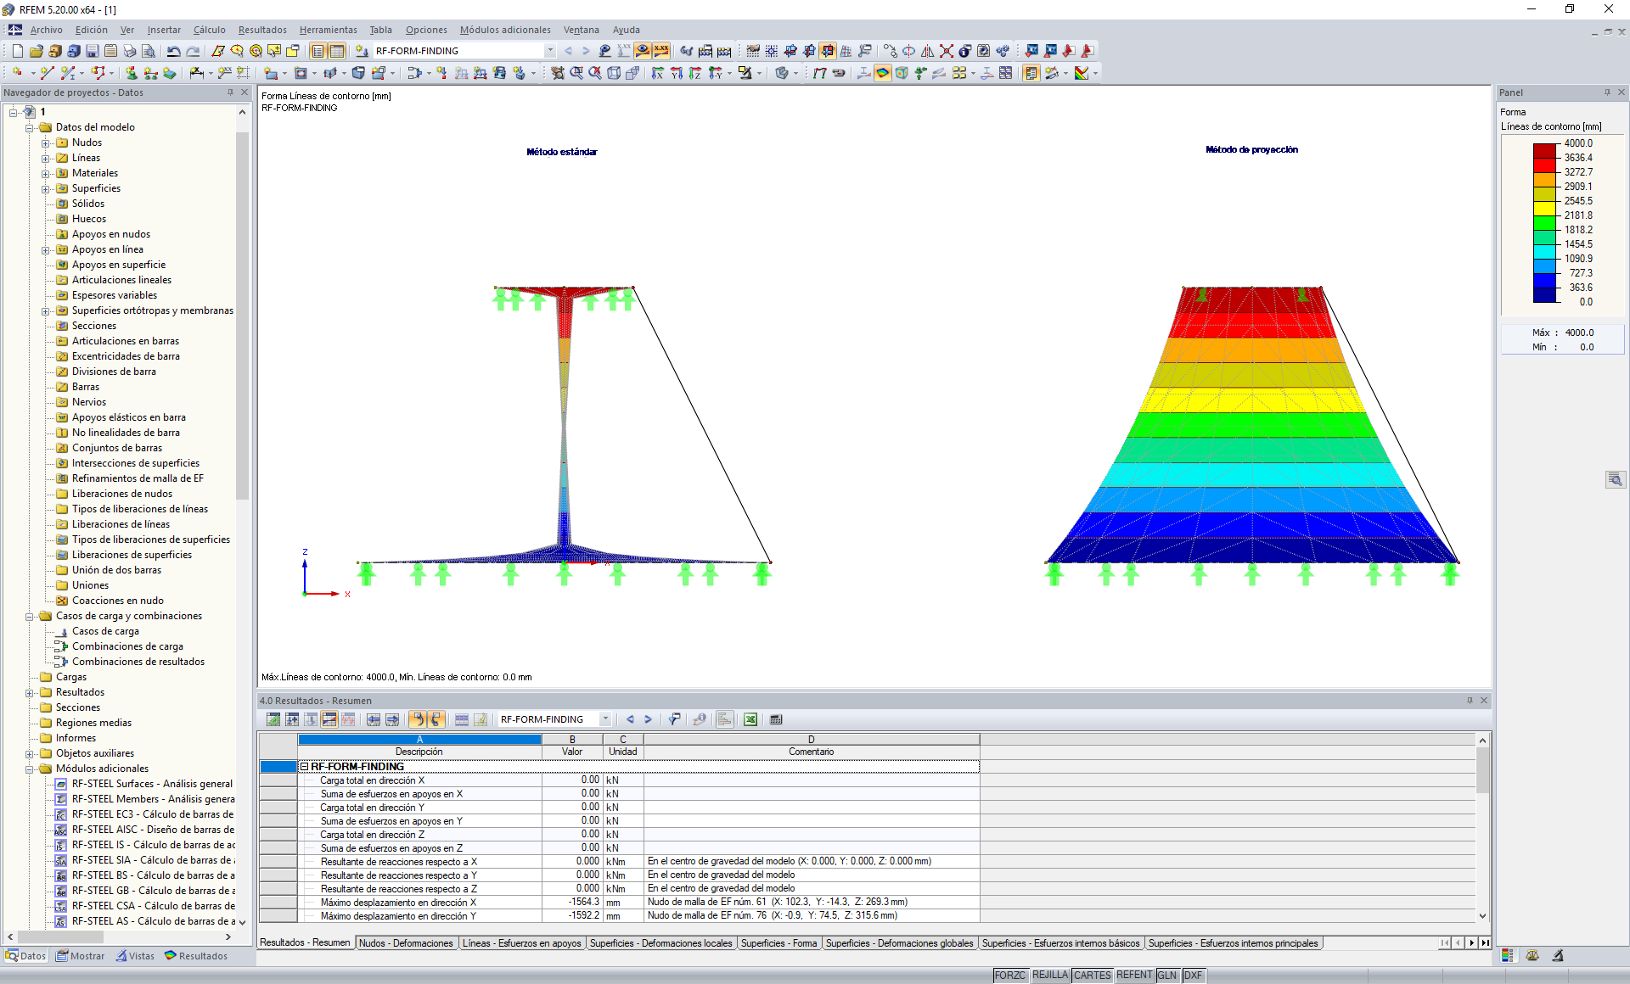Viewport: 1630px width, 984px height.
Task: Expand the Superficies tree node
Action: coord(46,188)
